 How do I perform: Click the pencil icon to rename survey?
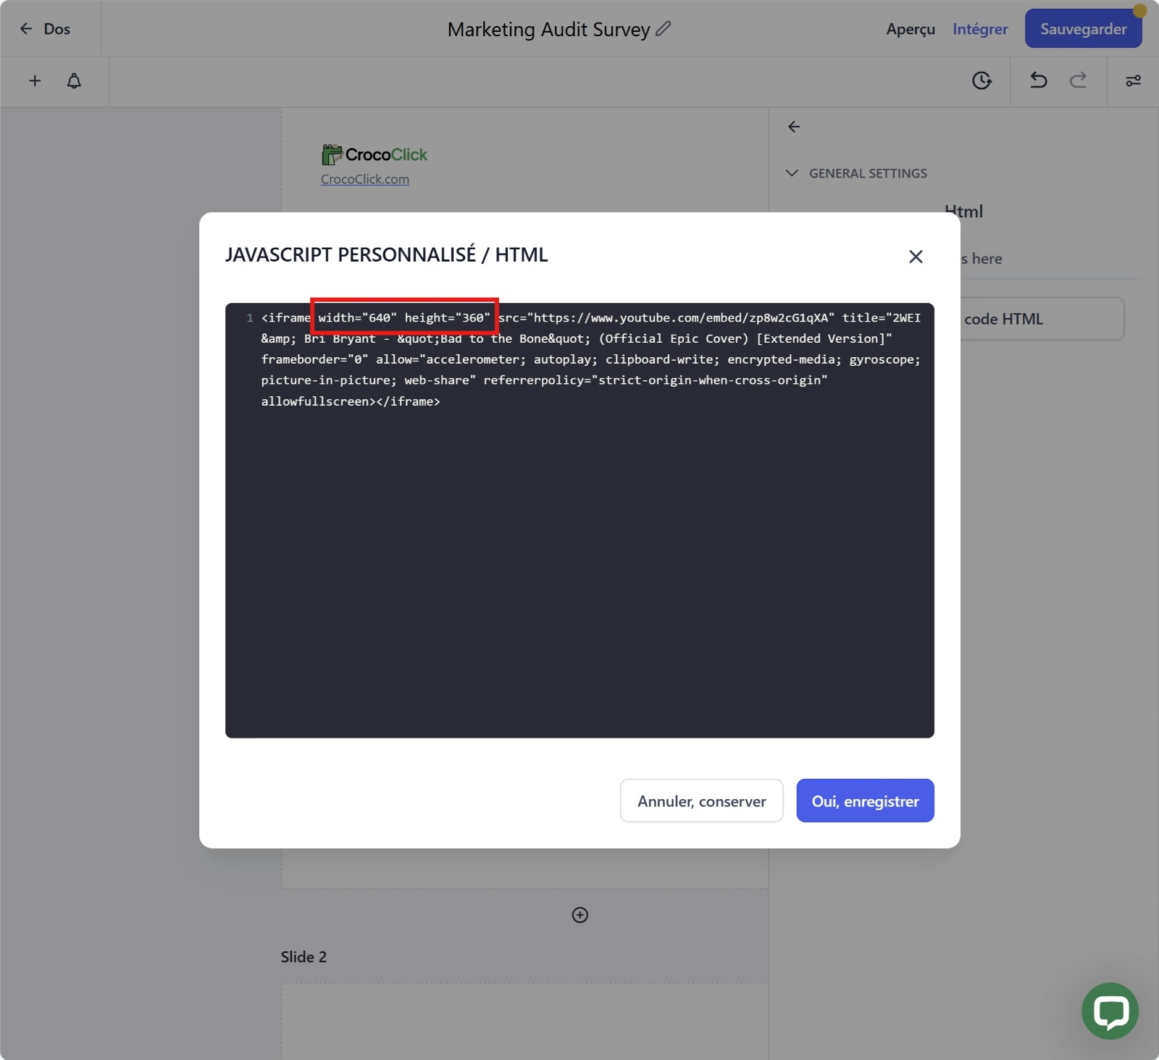click(663, 29)
